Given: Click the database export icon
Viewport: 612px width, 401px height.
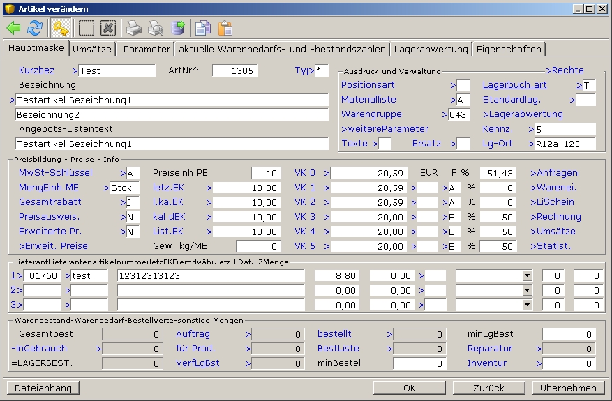Looking at the screenshot, I should (x=178, y=28).
